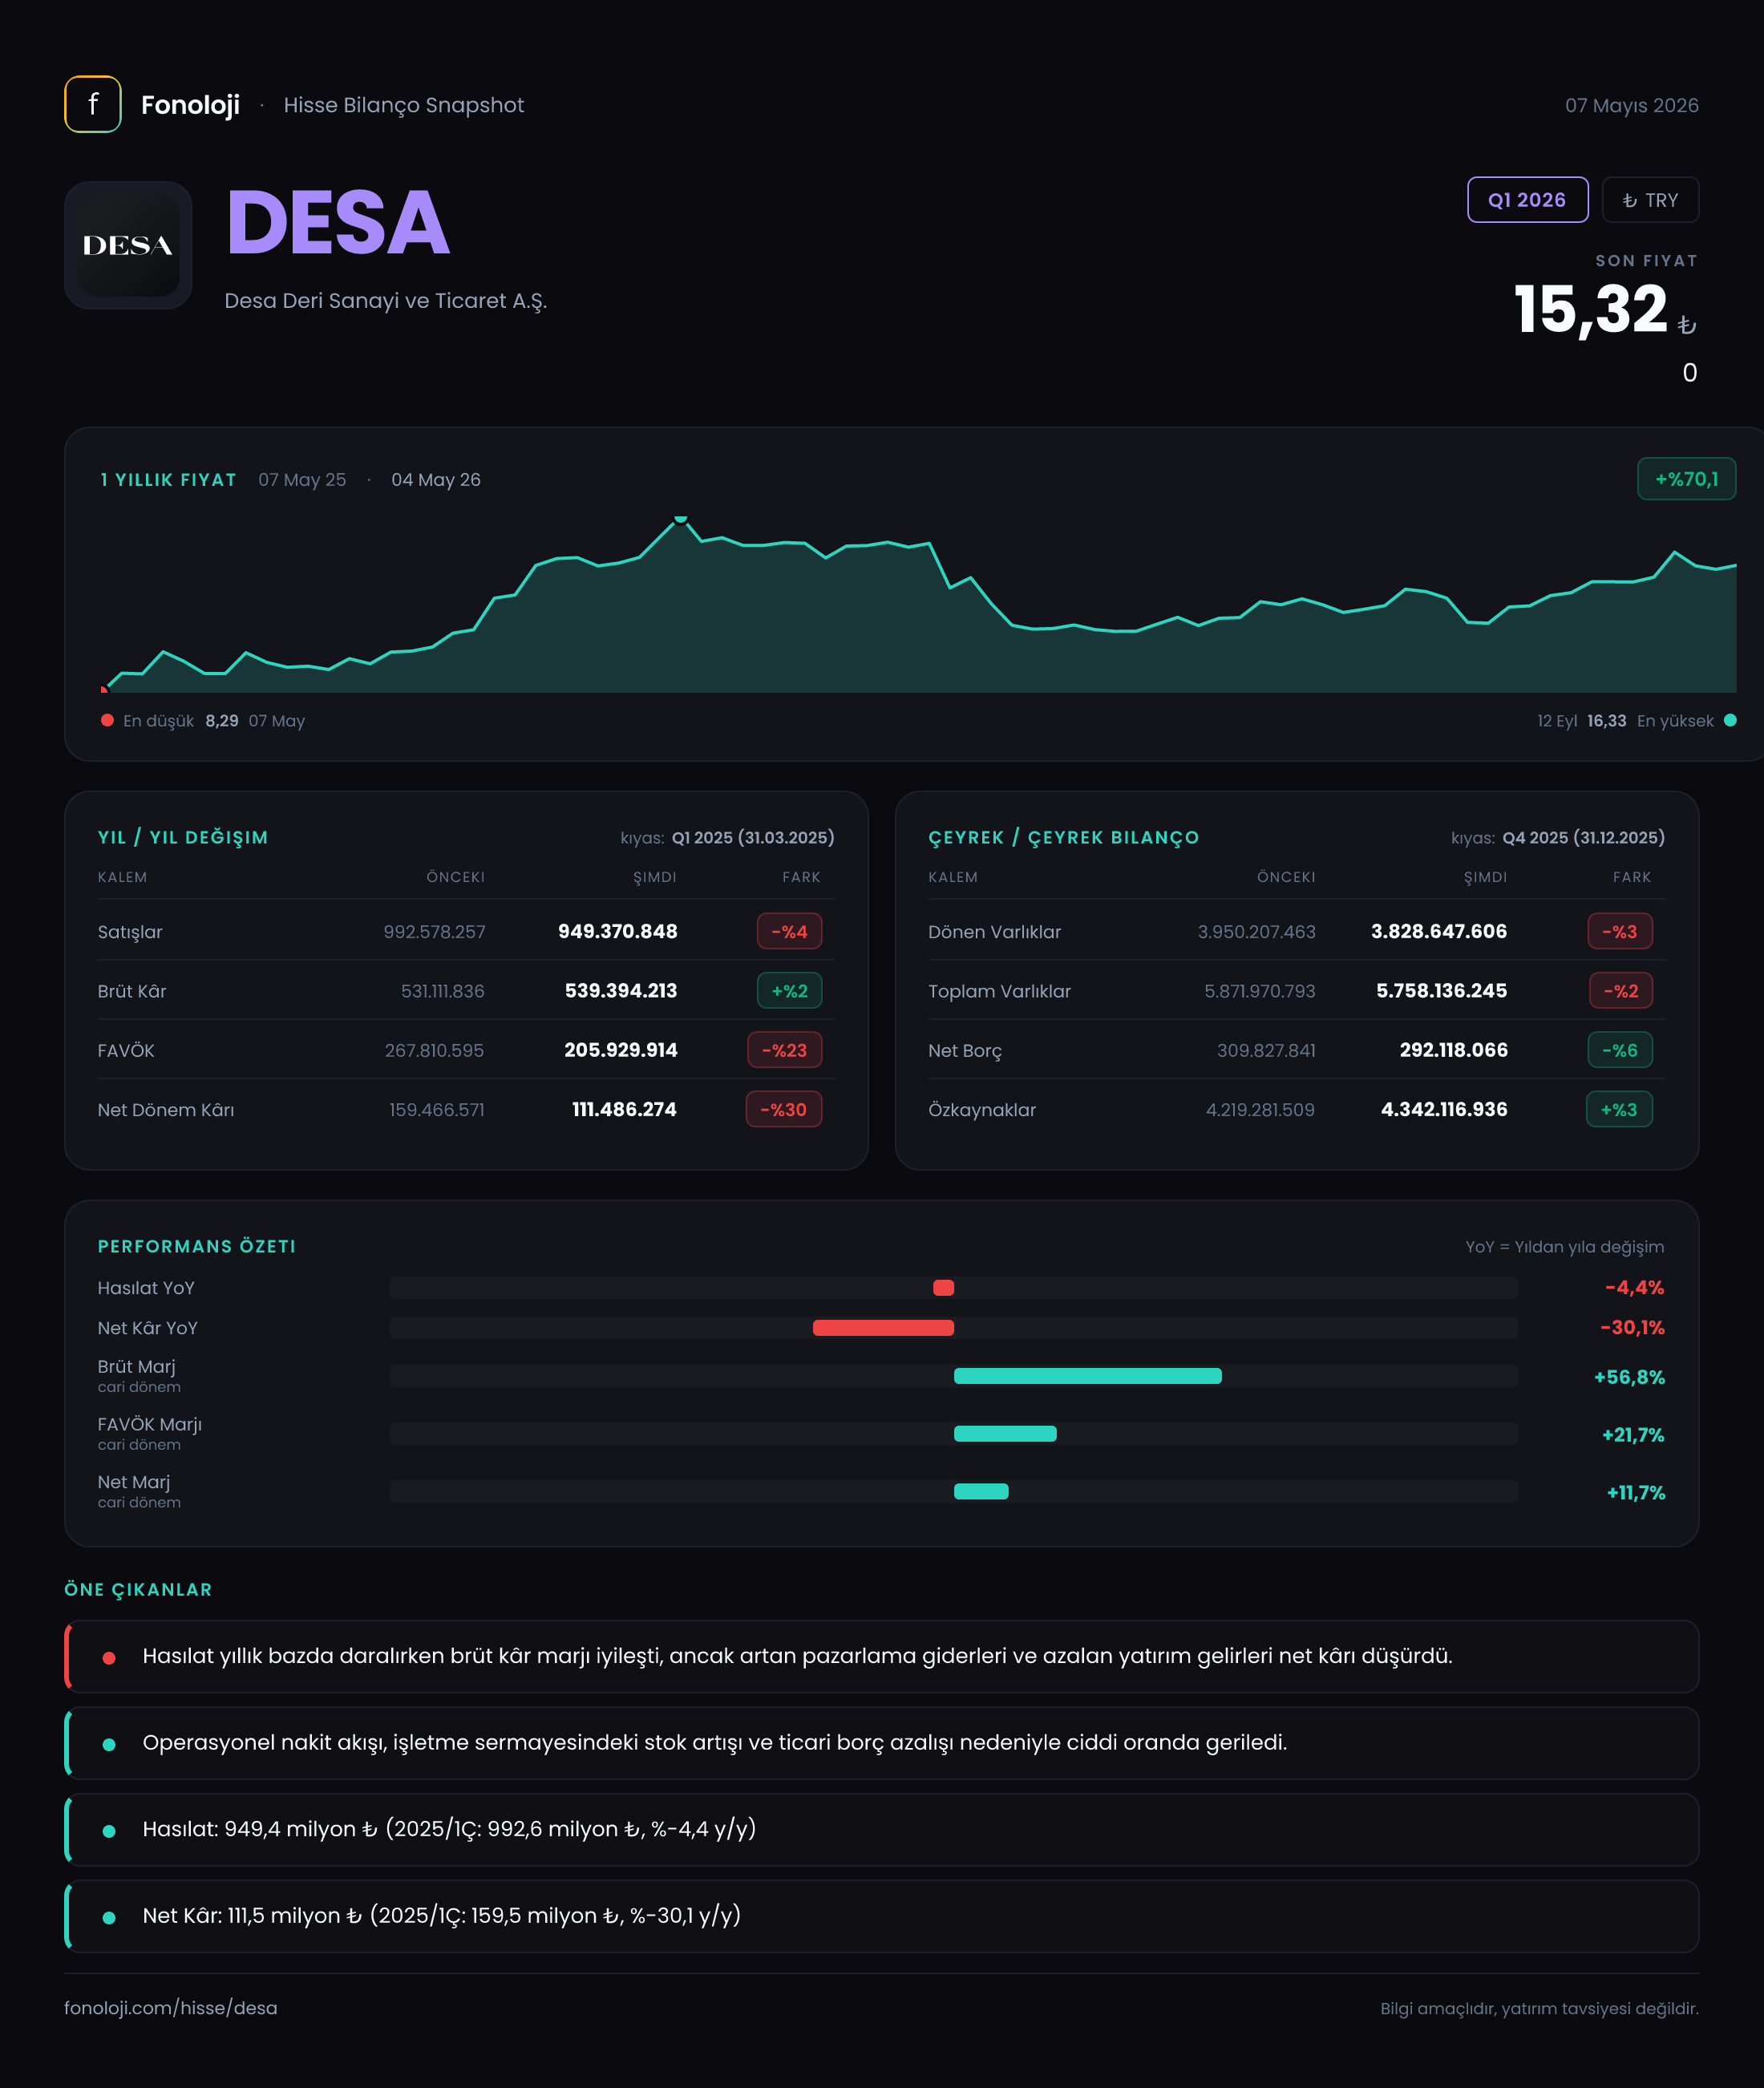Click the red bullet of first highlight
The width and height of the screenshot is (1764, 2088).
coord(109,1657)
